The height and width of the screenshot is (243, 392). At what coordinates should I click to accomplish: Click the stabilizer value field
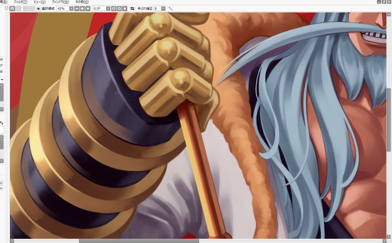(157, 9)
